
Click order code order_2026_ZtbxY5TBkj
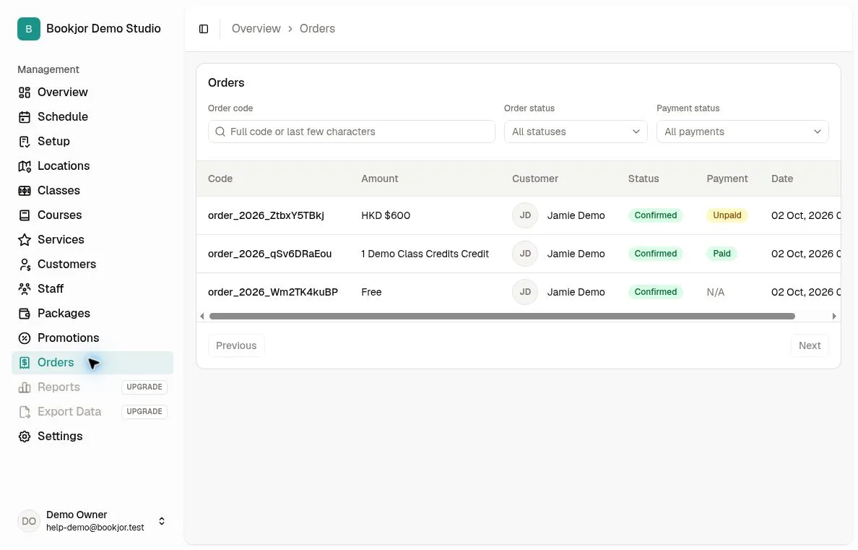[266, 215]
